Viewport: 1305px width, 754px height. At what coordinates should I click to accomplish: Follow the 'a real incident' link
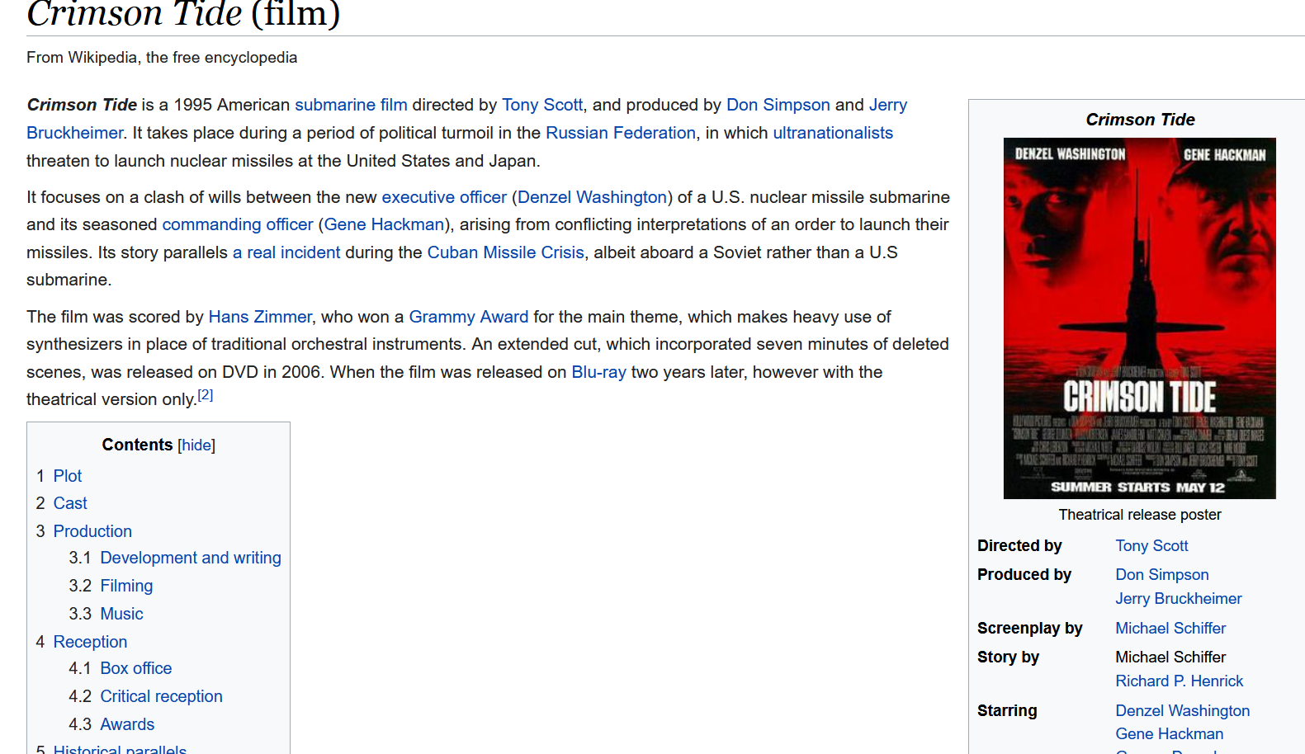[x=286, y=252]
